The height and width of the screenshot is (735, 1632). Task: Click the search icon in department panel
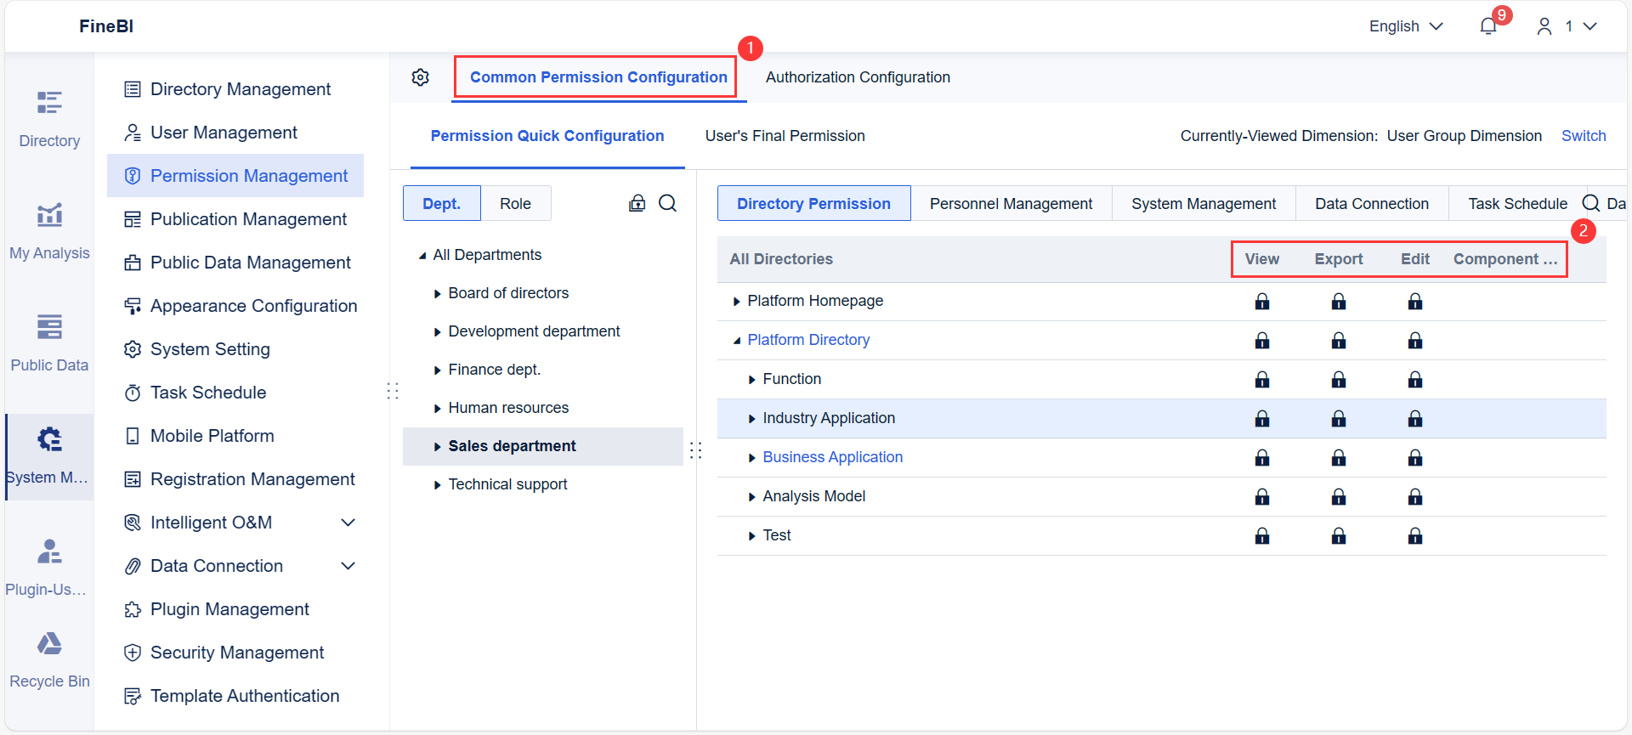pos(668,203)
